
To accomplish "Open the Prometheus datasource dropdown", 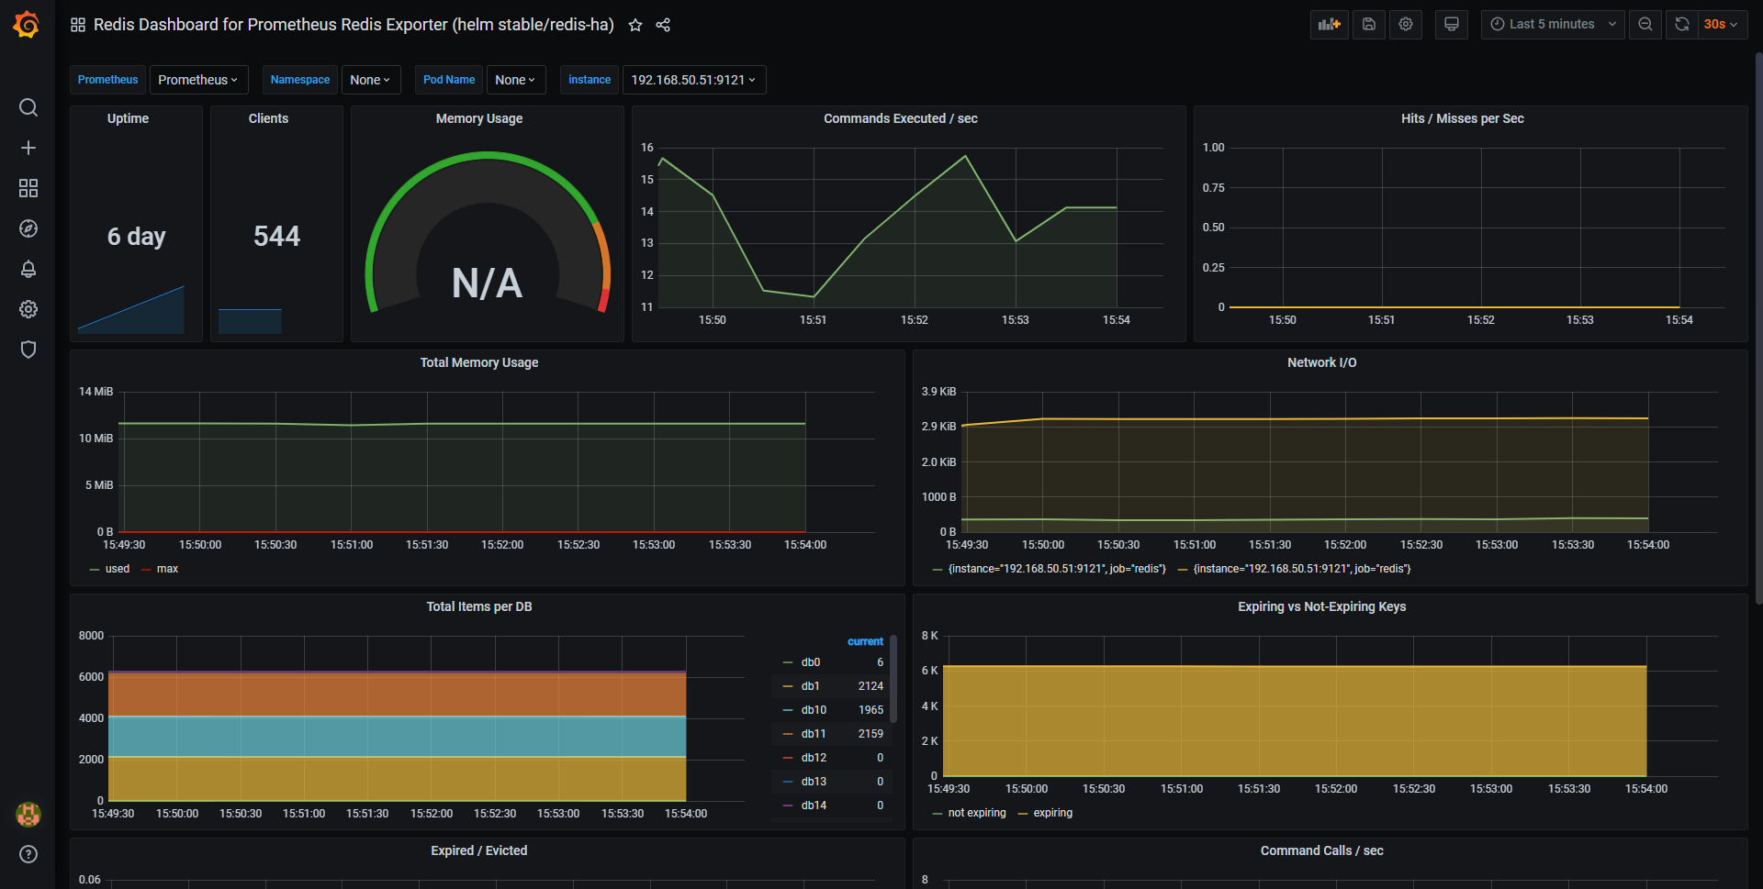I will (x=198, y=80).
